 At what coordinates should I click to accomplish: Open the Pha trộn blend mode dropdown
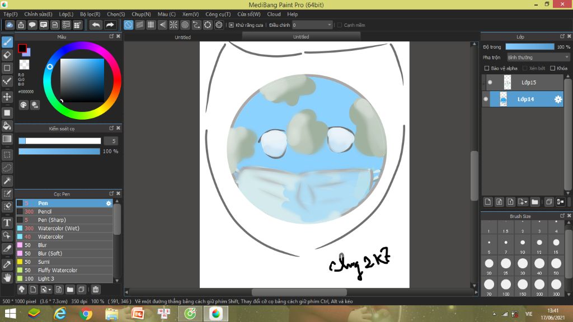point(538,58)
